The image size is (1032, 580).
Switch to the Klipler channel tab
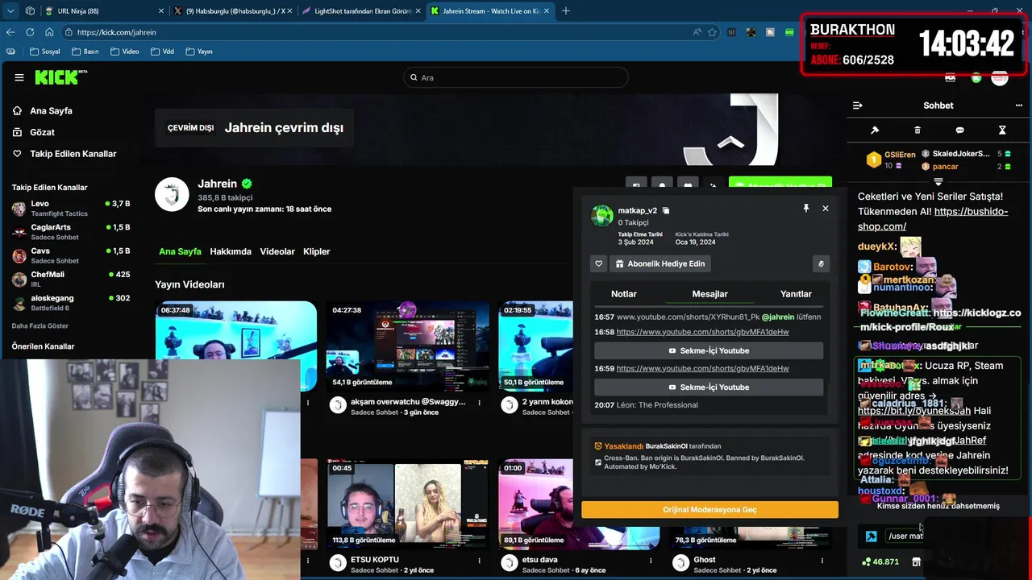[317, 251]
